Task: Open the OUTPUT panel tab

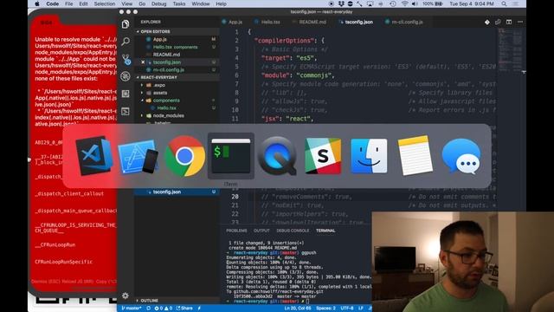Action: coord(261,231)
